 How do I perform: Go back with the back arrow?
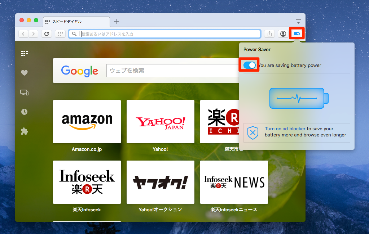[x=23, y=34]
